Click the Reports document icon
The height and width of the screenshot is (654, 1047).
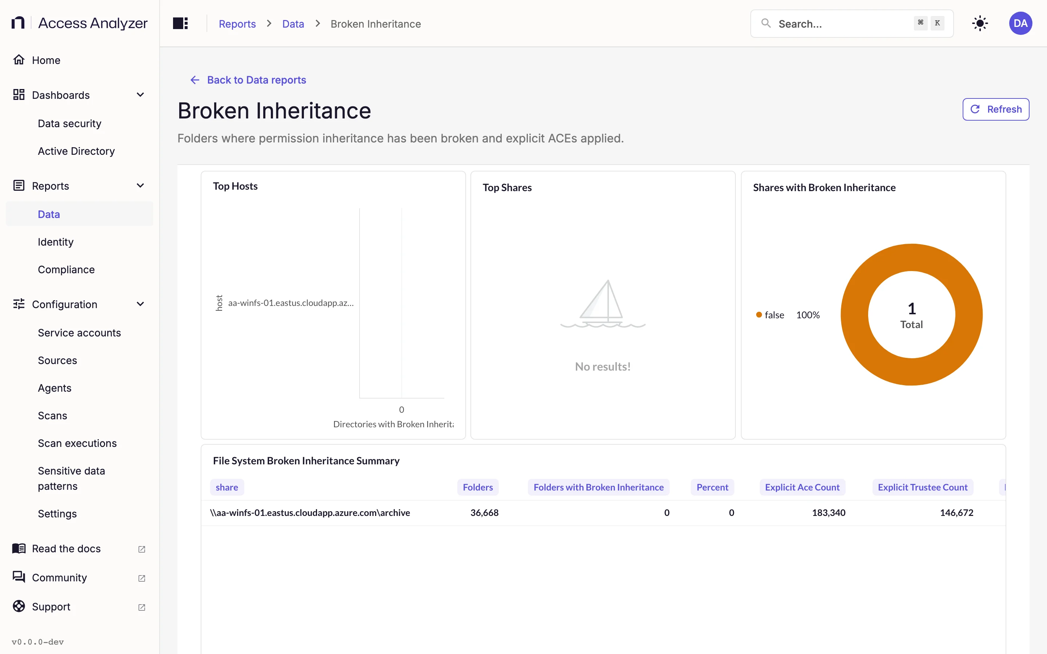pyautogui.click(x=19, y=186)
